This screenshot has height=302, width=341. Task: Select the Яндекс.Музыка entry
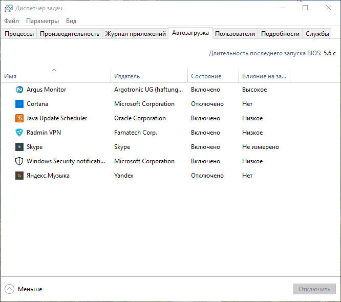click(48, 176)
